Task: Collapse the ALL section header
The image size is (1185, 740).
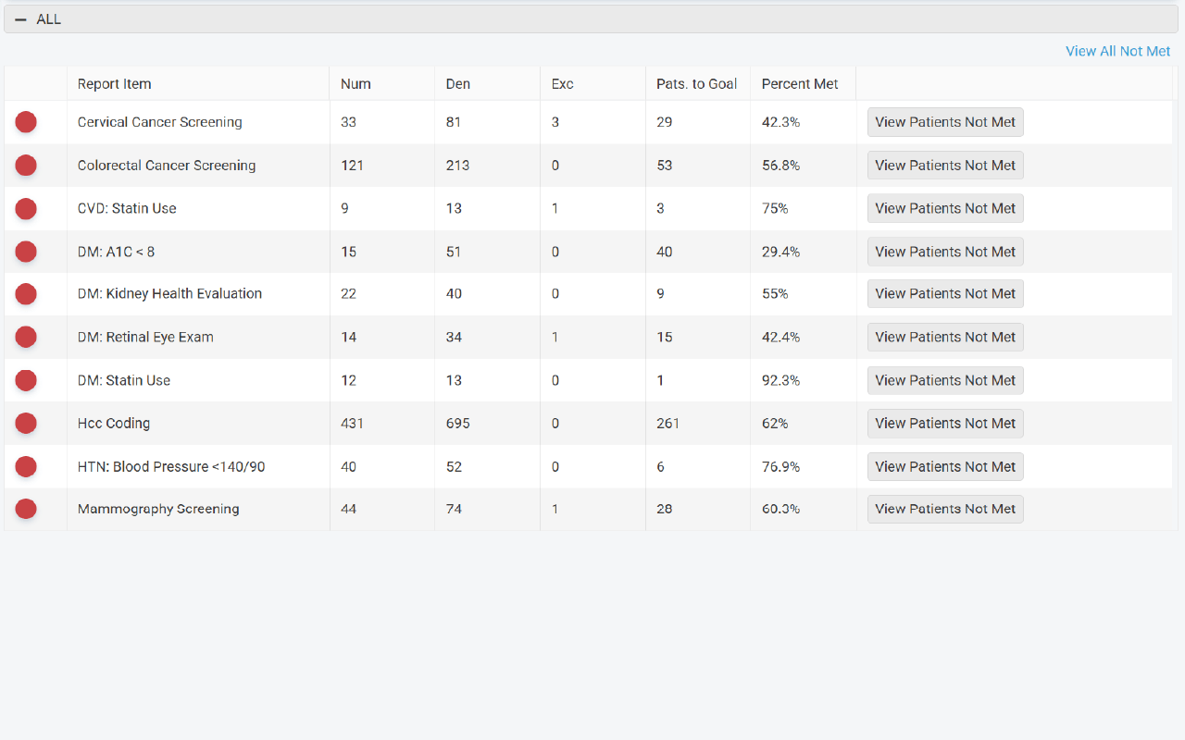Action: (21, 19)
